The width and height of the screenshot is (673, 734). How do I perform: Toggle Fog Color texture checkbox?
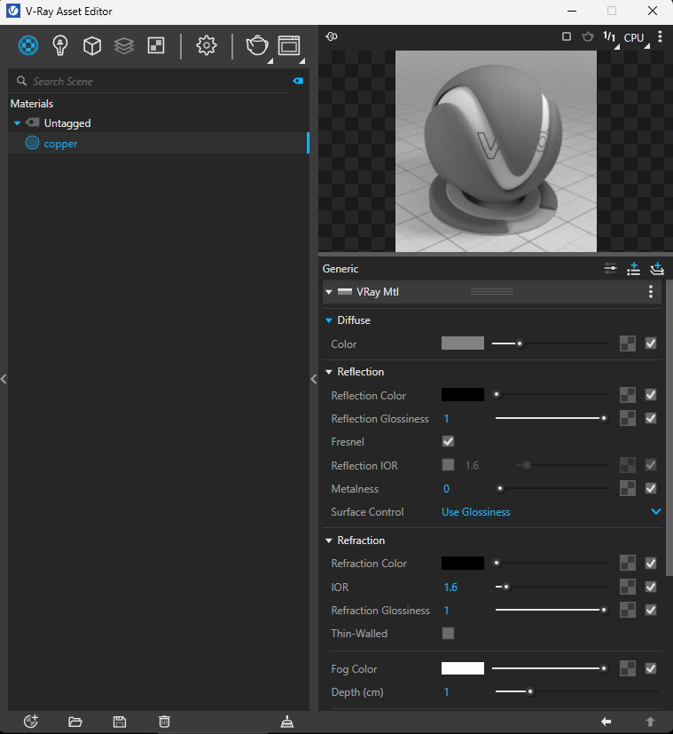(651, 668)
